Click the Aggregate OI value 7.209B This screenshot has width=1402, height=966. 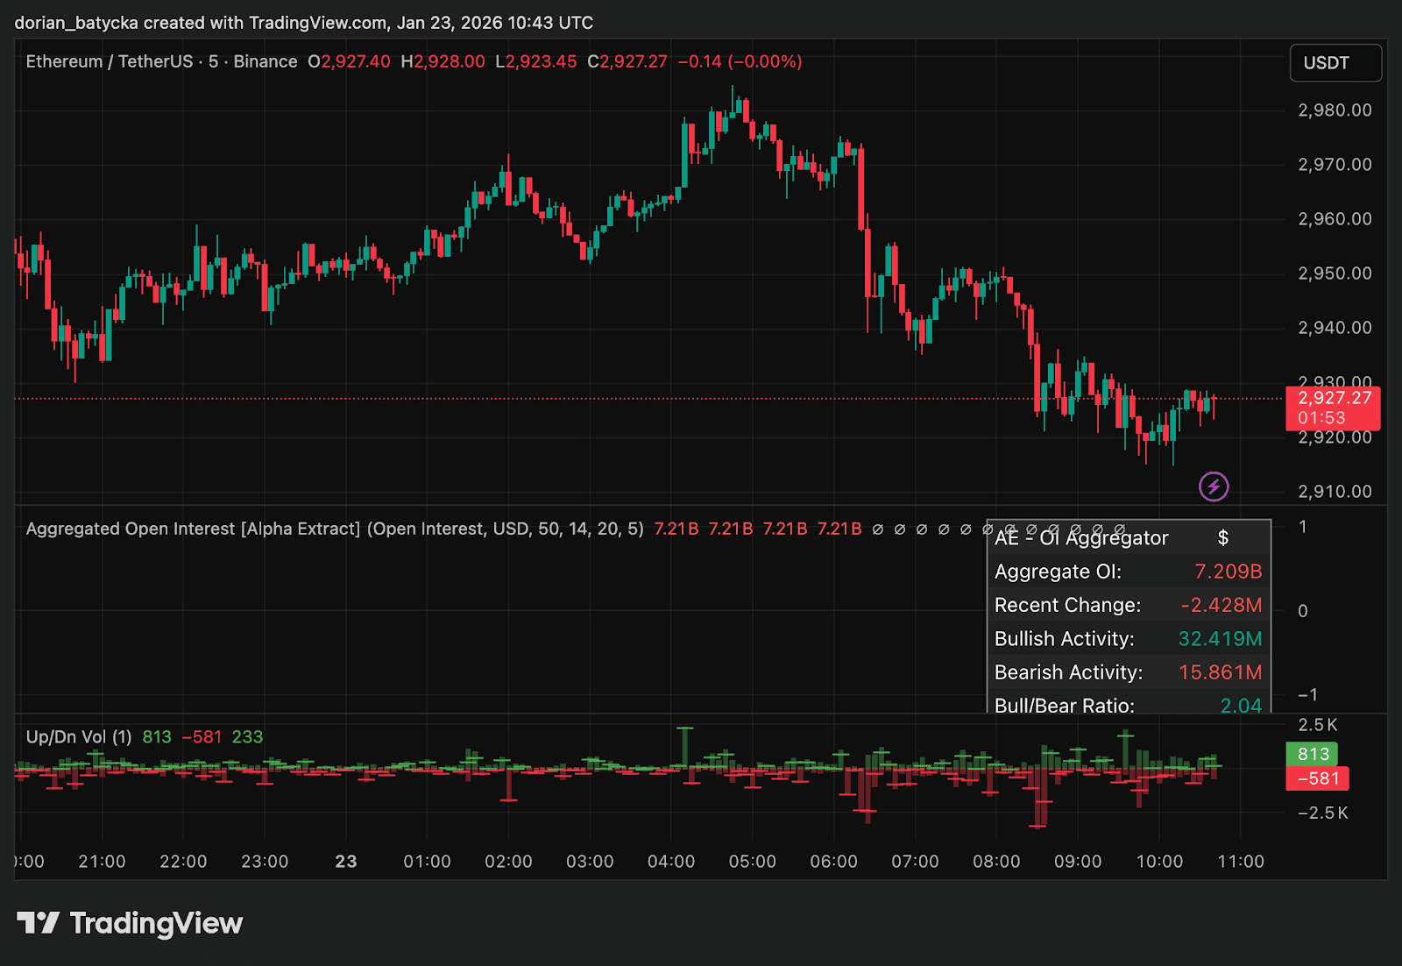[x=1228, y=572]
